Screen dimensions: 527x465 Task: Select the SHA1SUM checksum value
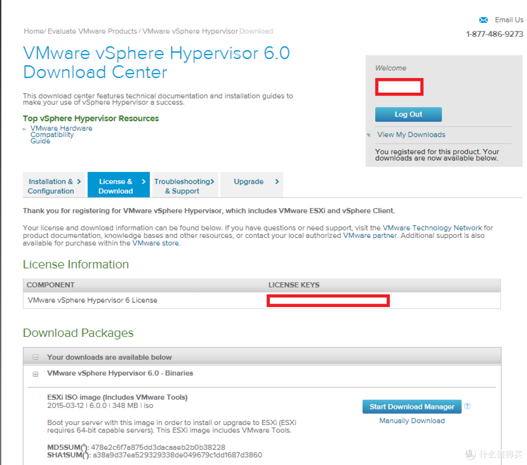(178, 455)
